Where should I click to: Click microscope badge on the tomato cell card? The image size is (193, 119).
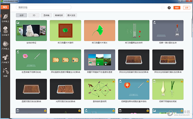120,81
